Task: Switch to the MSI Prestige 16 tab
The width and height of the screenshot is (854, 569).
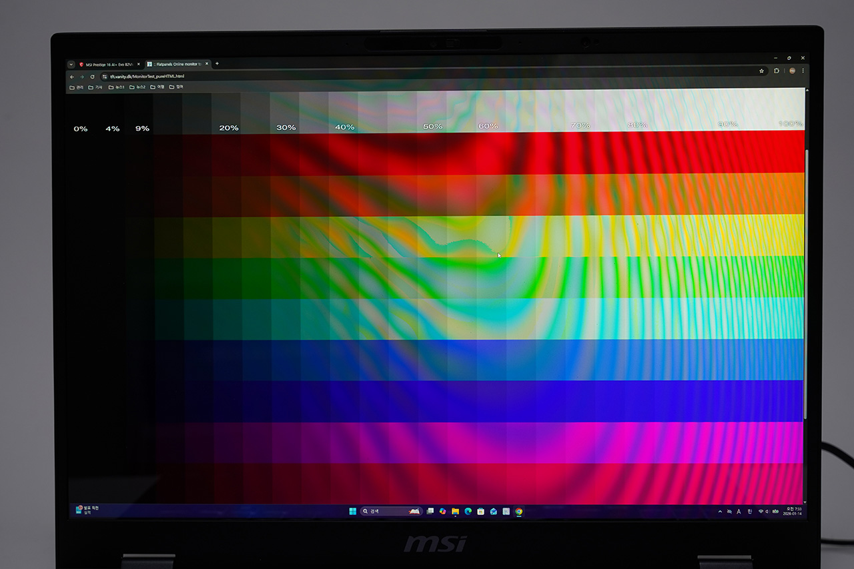Action: (108, 64)
